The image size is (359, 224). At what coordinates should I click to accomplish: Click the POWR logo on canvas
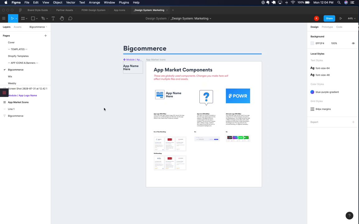(x=238, y=96)
